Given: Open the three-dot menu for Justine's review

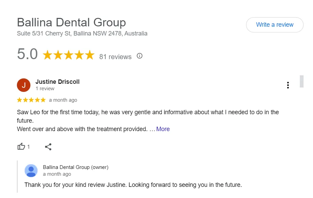Looking at the screenshot, I should (288, 85).
